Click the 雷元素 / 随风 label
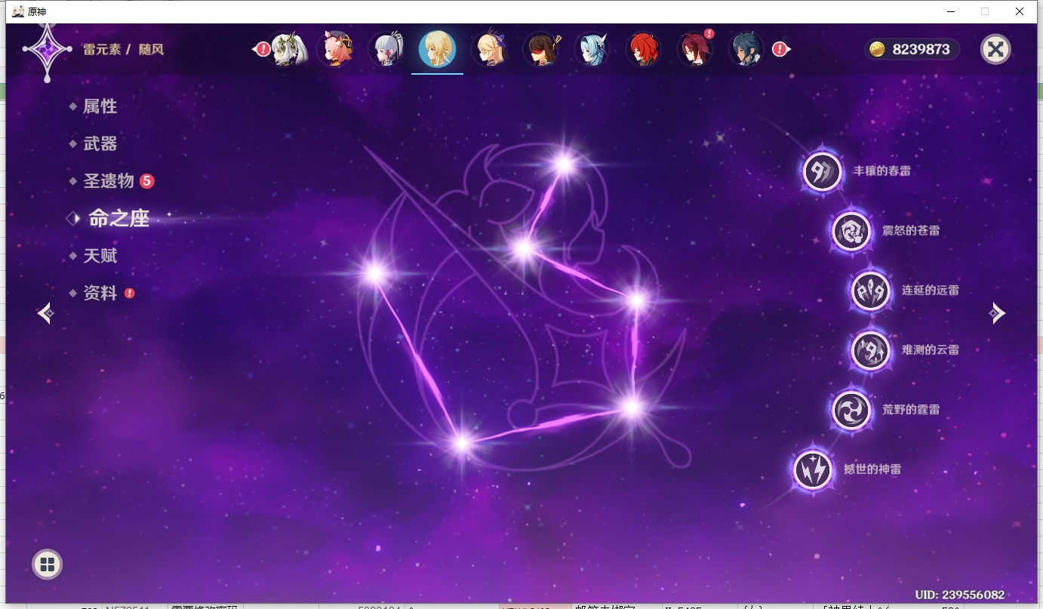The image size is (1043, 609). pyautogui.click(x=123, y=50)
